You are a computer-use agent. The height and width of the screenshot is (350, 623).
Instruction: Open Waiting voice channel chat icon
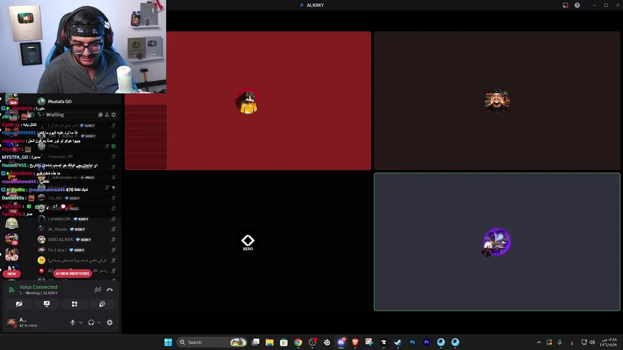click(x=100, y=115)
